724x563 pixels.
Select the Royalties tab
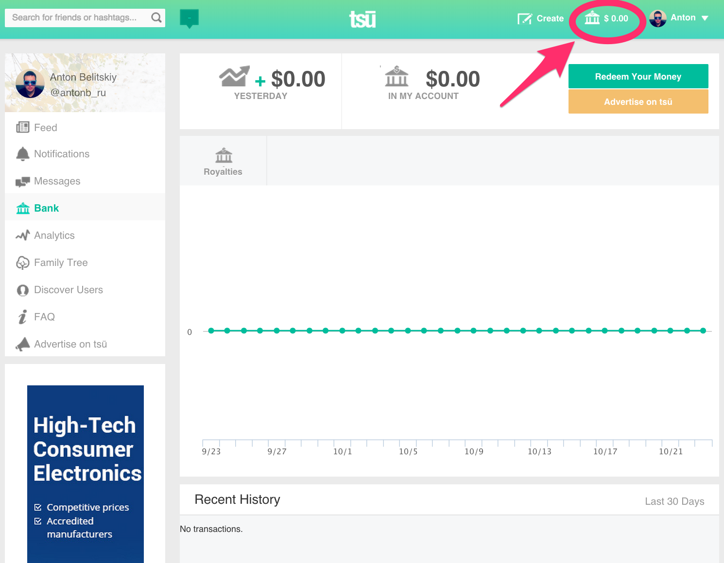click(223, 161)
